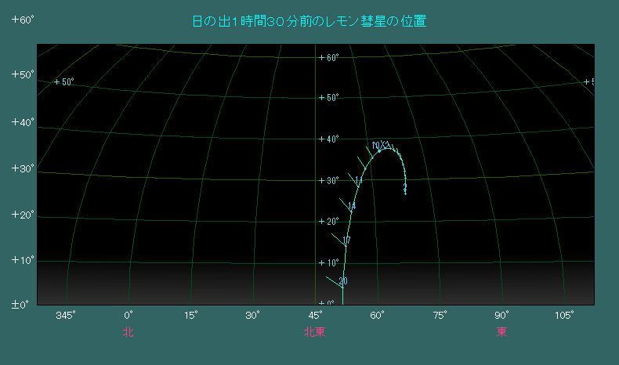The width and height of the screenshot is (619, 365).
Task: Click the comet position marker labeled 20
Action: [343, 281]
